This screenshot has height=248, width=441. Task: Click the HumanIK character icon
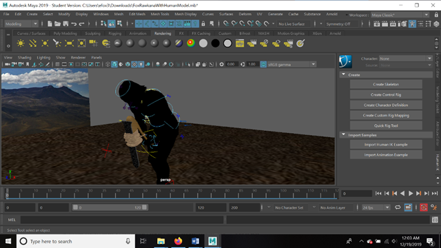click(345, 61)
